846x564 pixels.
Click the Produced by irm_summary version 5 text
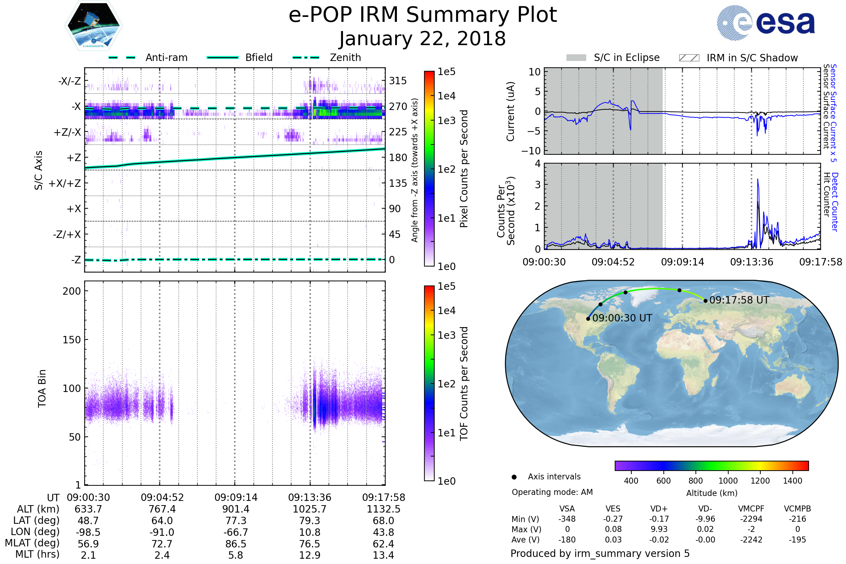coord(600,553)
